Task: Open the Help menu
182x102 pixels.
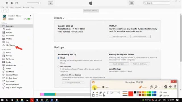Action: (32, 7)
